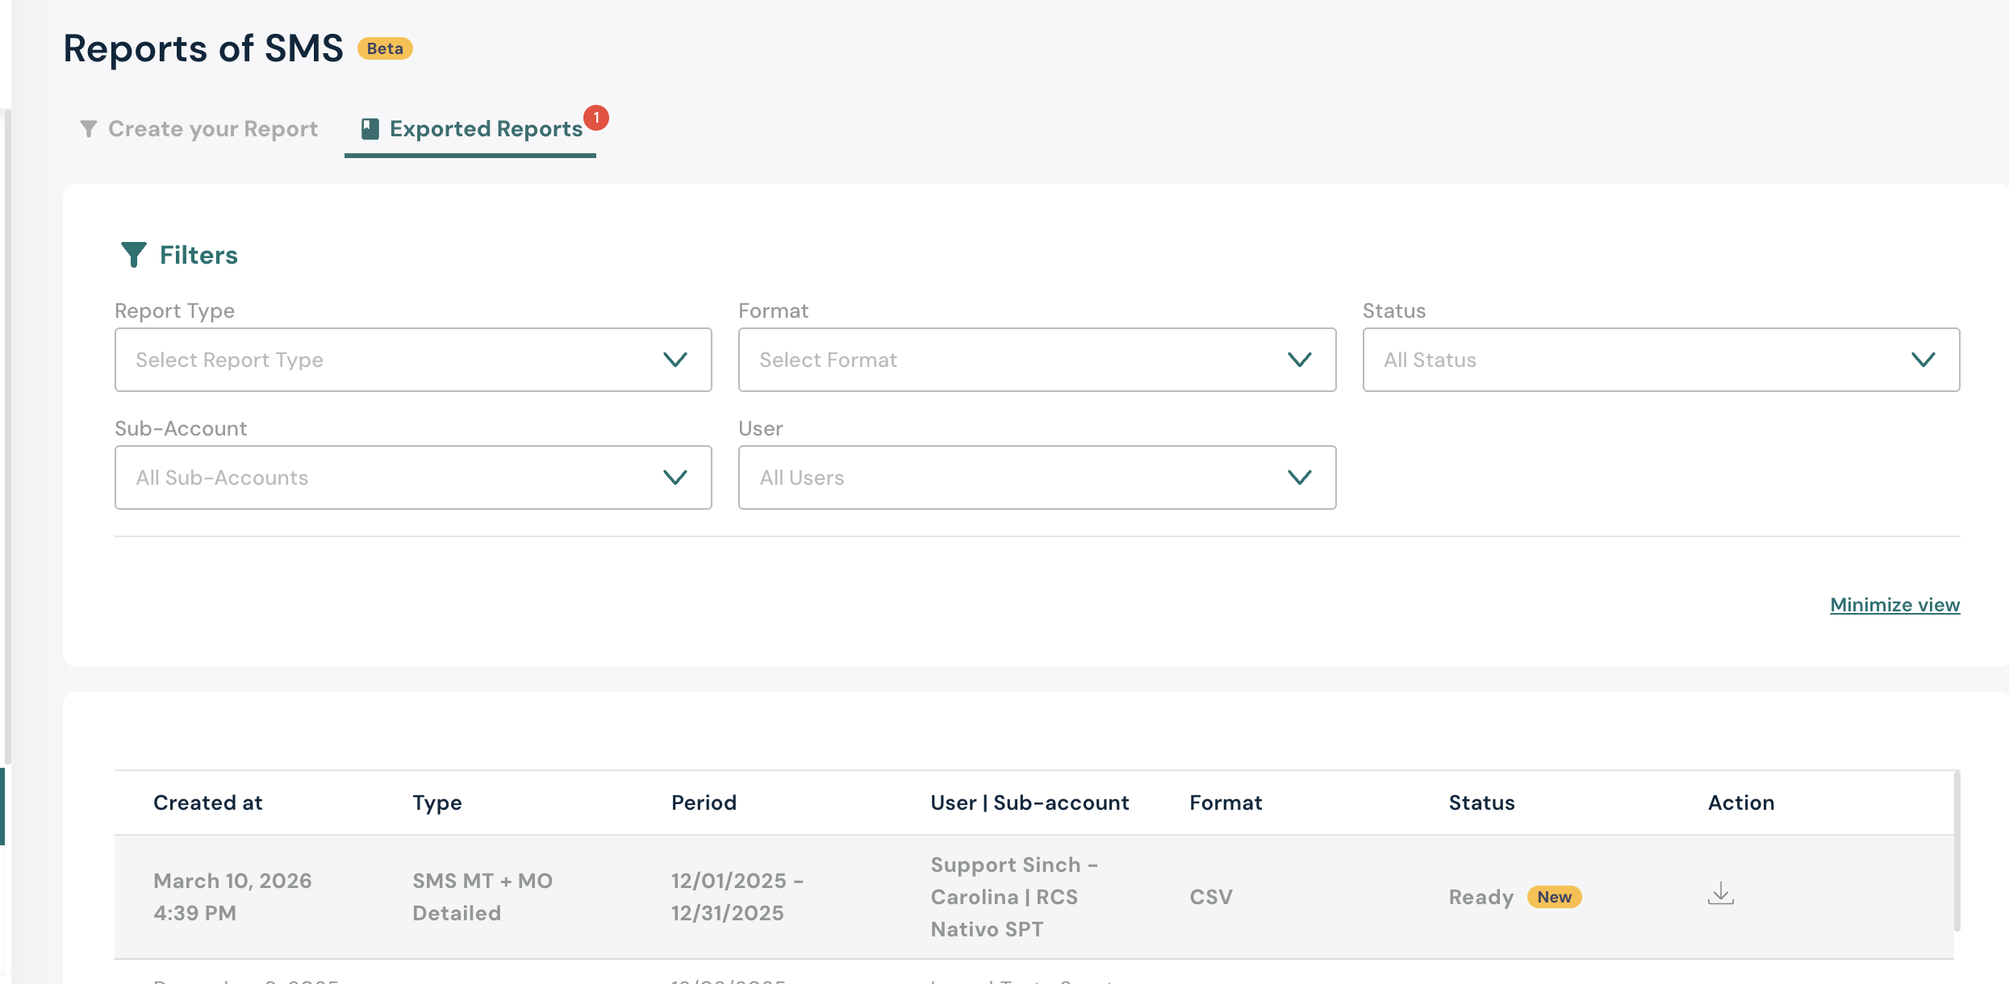Expand the Select Format dropdown
2009x984 pixels.
(1037, 360)
